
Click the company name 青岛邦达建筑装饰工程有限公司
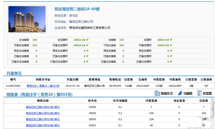90,28
